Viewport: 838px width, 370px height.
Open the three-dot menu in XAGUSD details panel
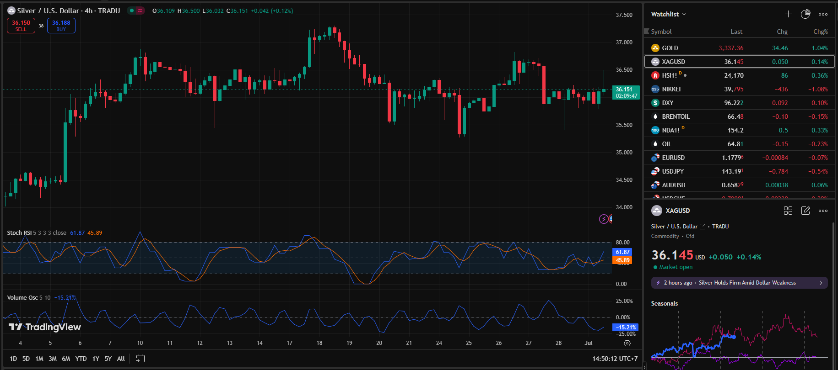(823, 211)
